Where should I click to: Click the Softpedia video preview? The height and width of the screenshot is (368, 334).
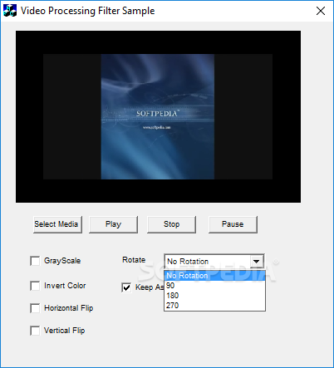158,116
